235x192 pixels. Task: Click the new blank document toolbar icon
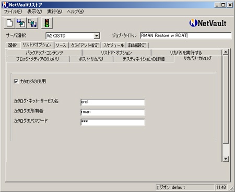click(x=9, y=23)
